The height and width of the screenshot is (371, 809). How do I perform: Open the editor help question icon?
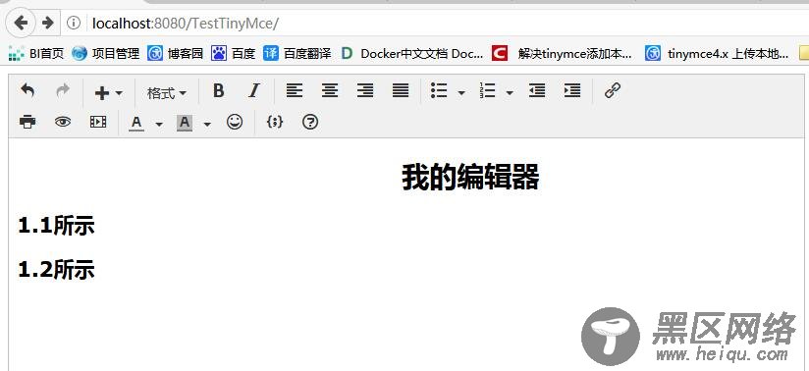310,123
